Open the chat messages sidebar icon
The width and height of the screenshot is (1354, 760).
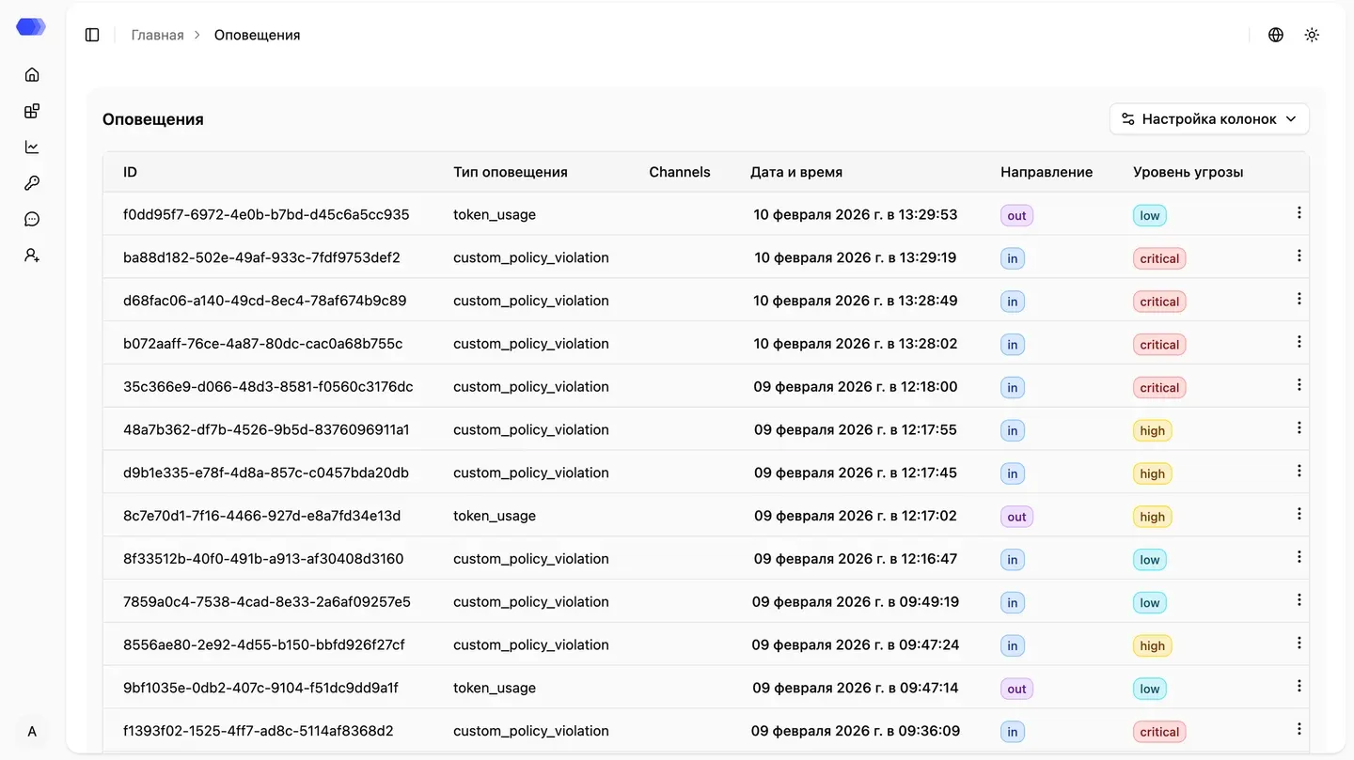[x=32, y=219]
